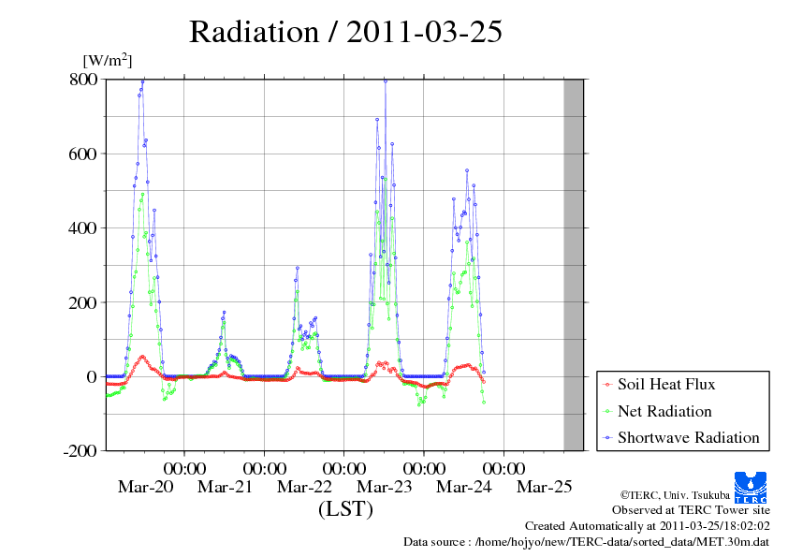Click the TERC logo icon

pyautogui.click(x=751, y=488)
